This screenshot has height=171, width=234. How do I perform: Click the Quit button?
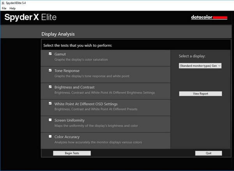coord(209,153)
